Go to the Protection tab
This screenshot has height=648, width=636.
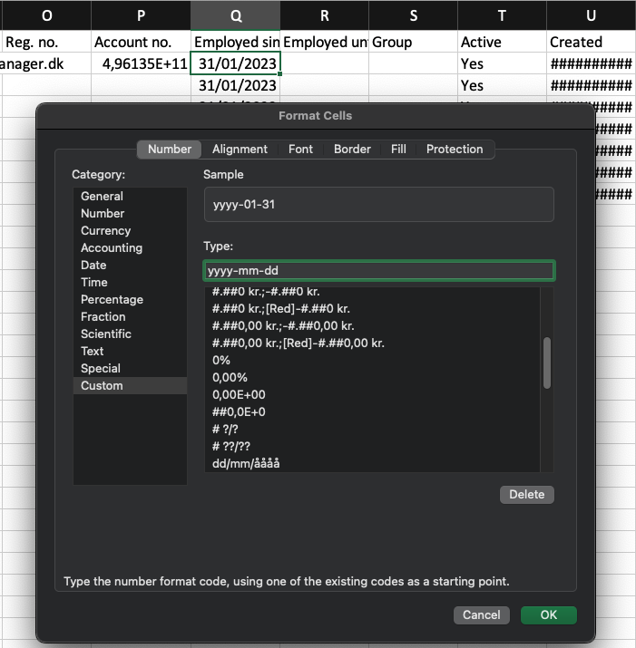click(455, 149)
